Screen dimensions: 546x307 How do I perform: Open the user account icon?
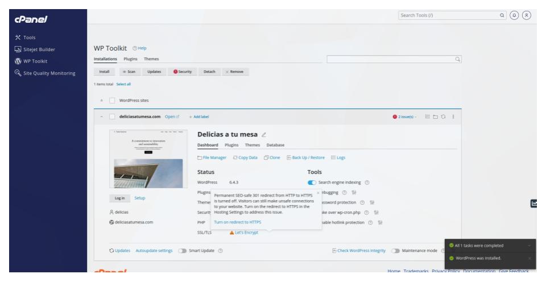coord(527,15)
